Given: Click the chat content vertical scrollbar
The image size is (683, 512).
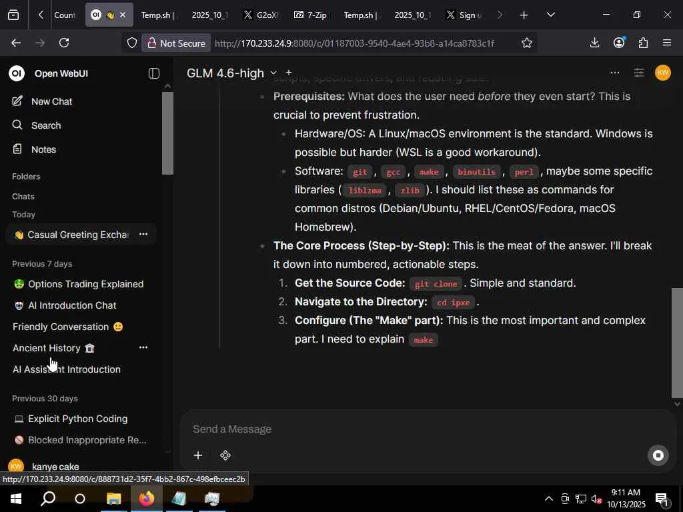Looking at the screenshot, I should click(x=677, y=342).
